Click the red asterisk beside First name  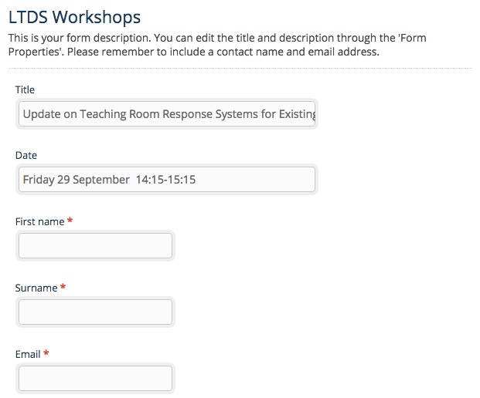[x=70, y=221]
